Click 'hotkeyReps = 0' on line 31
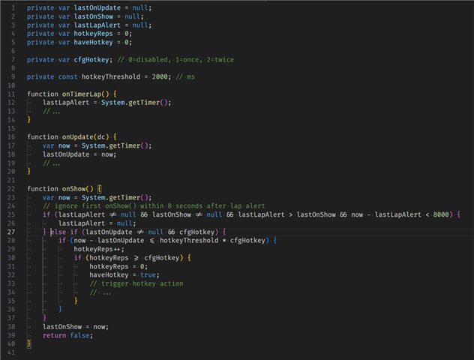The height and width of the screenshot is (360, 474). (x=117, y=266)
